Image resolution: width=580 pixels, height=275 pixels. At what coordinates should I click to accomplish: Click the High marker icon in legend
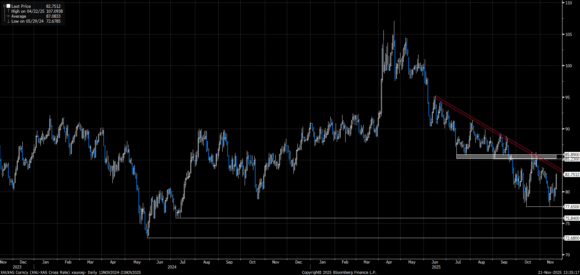point(8,11)
